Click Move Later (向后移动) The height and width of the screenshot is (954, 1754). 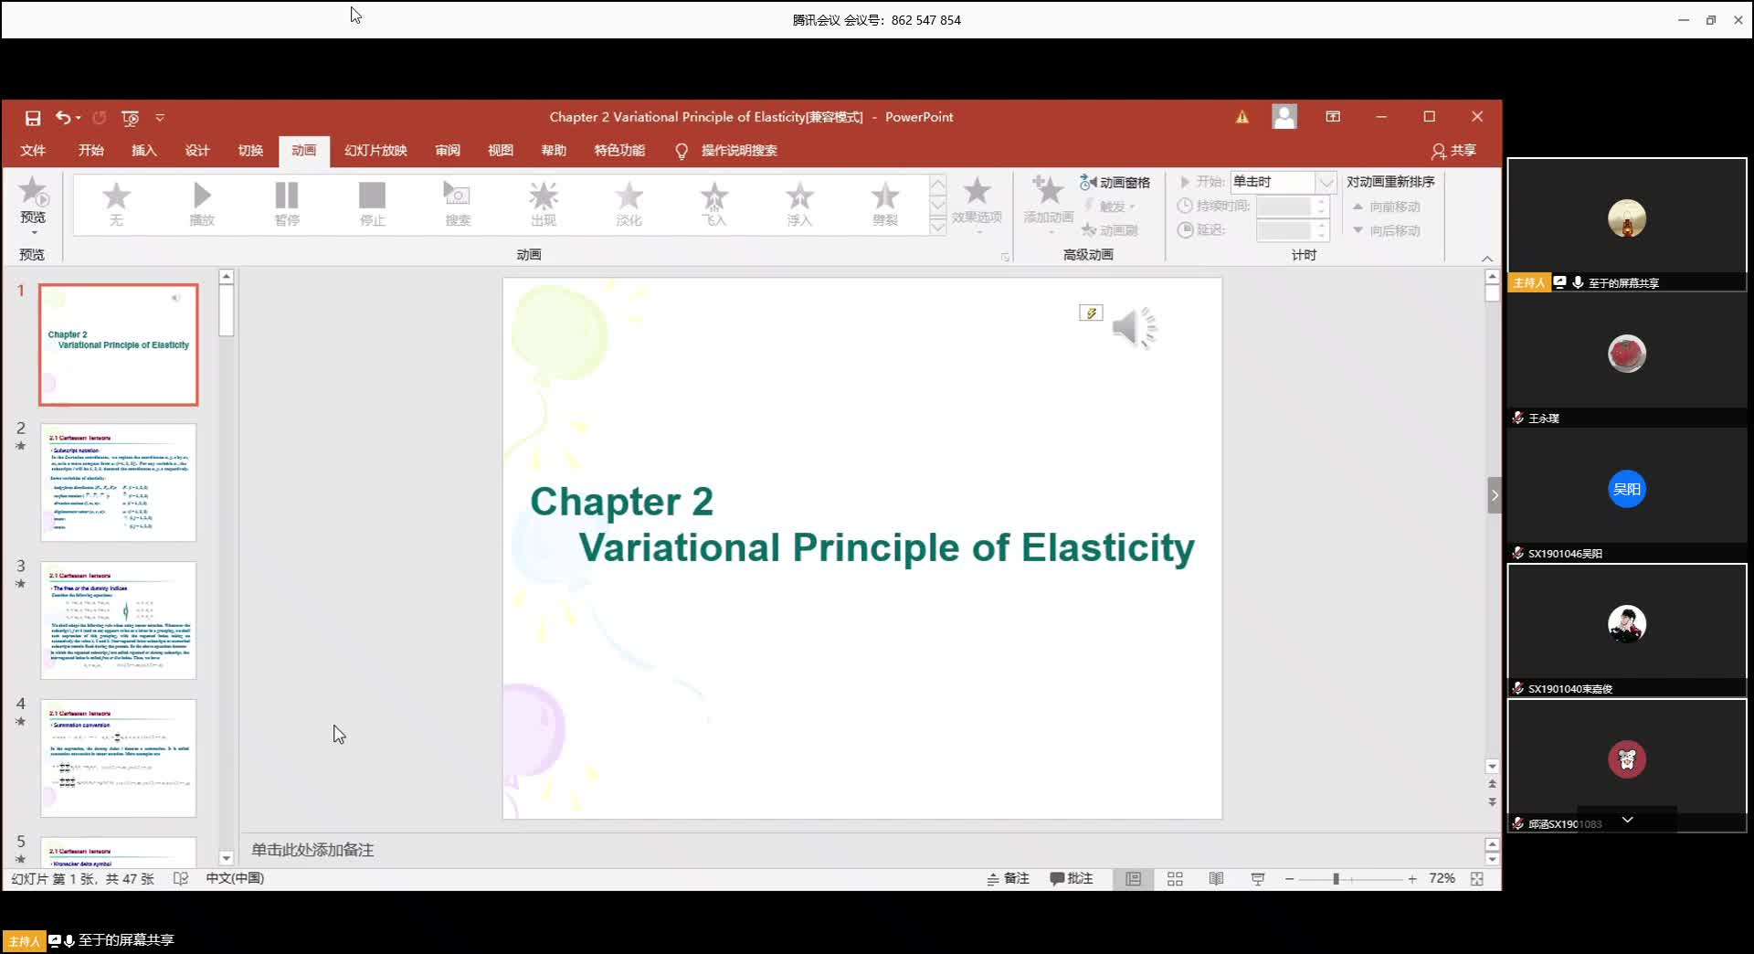click(x=1386, y=230)
